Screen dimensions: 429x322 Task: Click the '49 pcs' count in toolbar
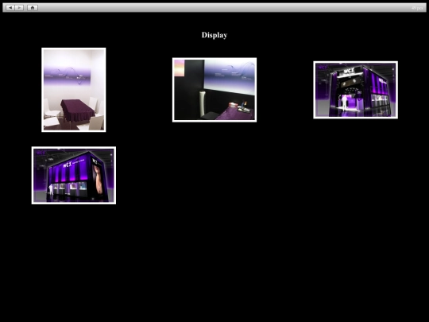click(x=417, y=8)
